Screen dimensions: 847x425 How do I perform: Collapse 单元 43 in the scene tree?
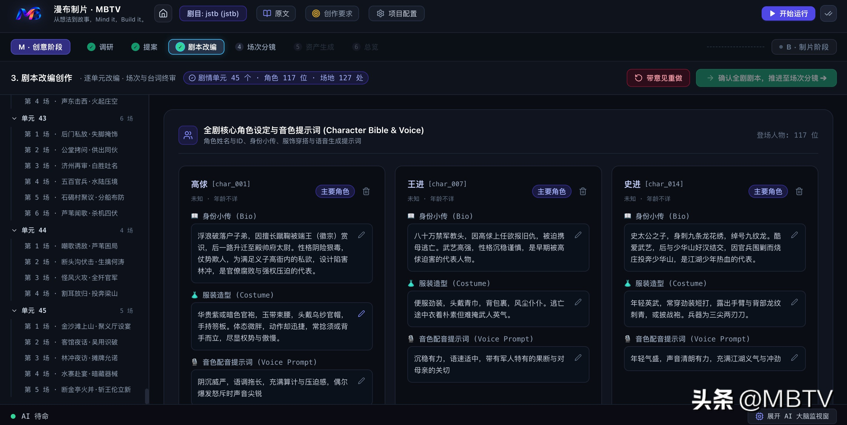[14, 118]
